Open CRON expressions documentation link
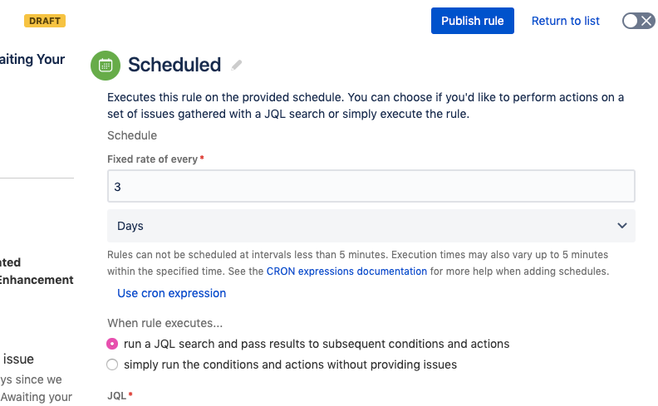658x406 pixels. click(x=346, y=271)
